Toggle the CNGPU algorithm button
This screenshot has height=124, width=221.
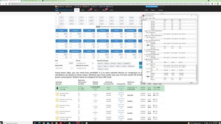[x=117, y=31]
